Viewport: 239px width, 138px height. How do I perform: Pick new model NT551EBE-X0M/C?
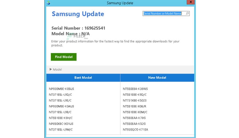point(135,112)
